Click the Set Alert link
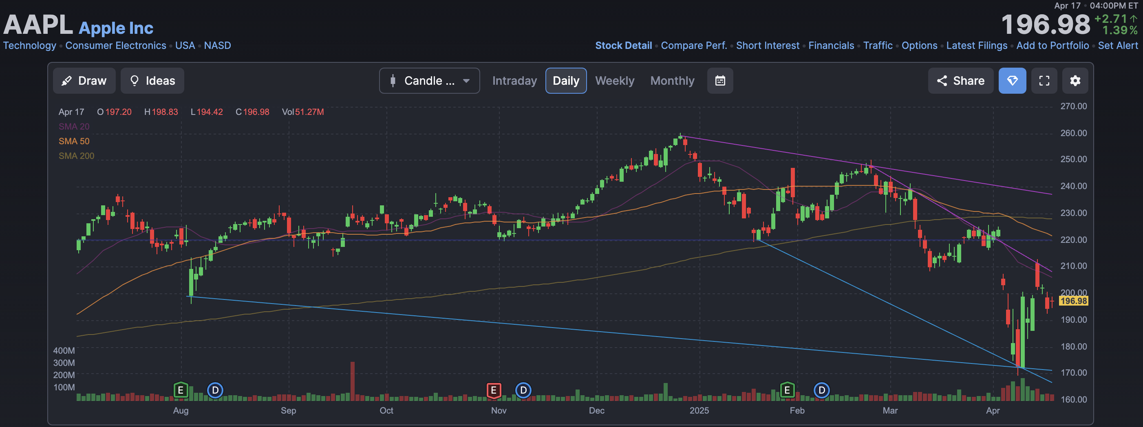Image resolution: width=1143 pixels, height=427 pixels. 1118,46
